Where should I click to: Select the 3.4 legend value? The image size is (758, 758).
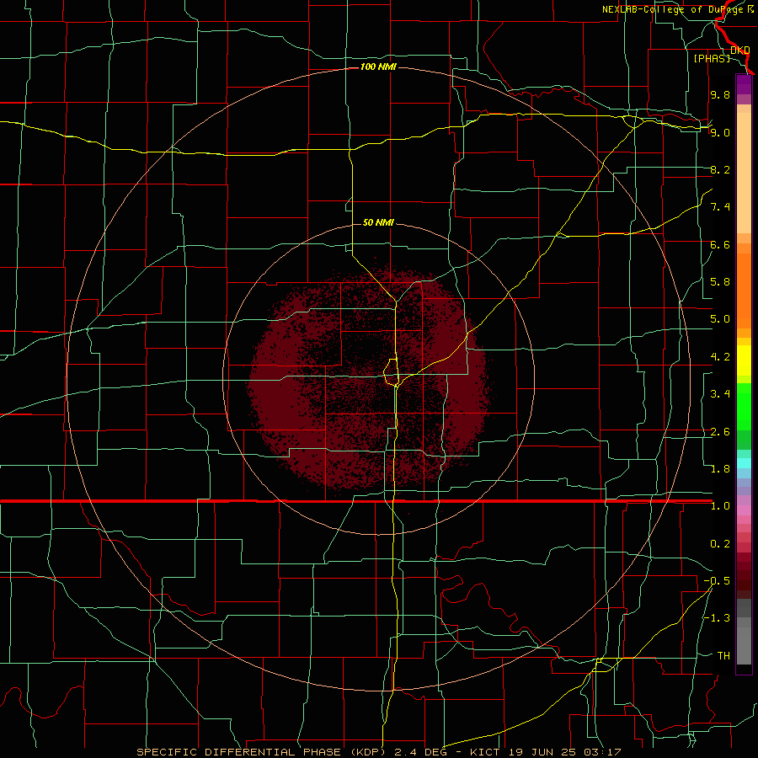tap(720, 394)
